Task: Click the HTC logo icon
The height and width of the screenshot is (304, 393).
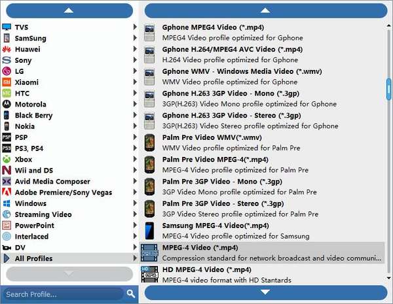Action: pos(7,93)
